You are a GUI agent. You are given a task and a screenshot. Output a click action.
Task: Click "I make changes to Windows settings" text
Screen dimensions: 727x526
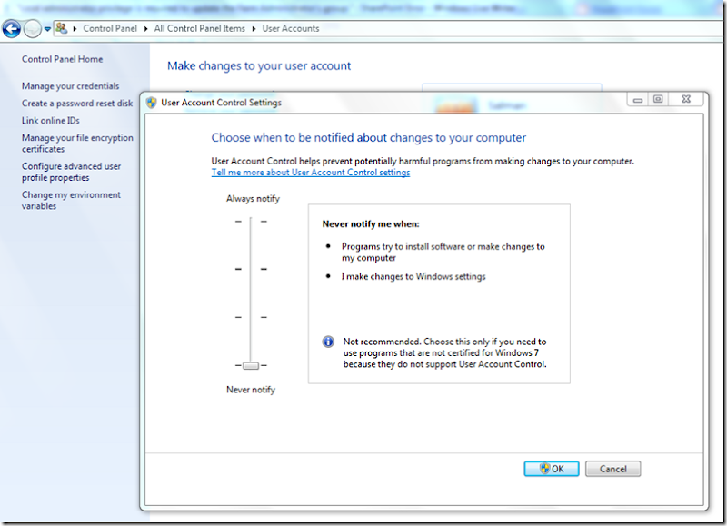point(413,276)
